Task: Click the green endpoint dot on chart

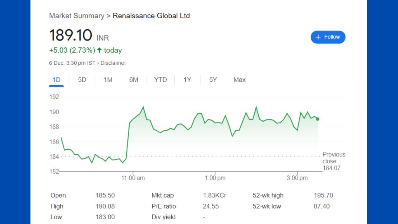Action: click(x=317, y=119)
